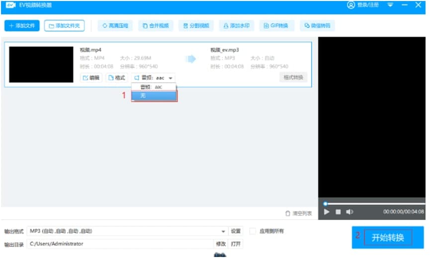
Task: Click the 大小: 29.69M file size text
Action: (x=136, y=58)
